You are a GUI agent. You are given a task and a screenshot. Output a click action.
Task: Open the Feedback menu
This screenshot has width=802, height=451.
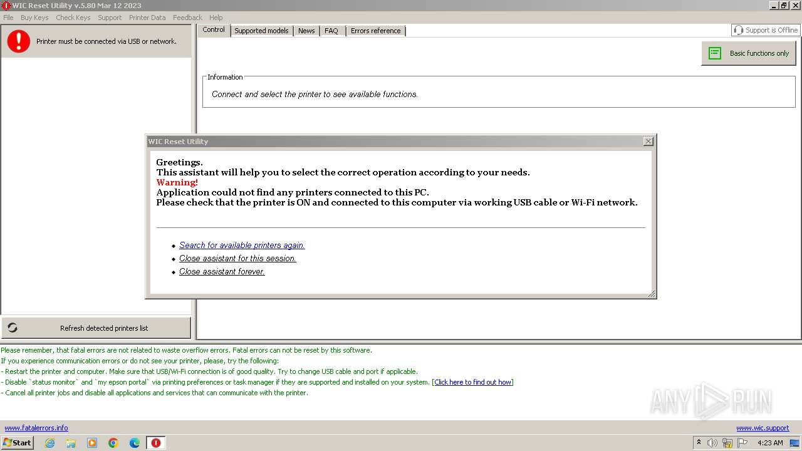coord(187,18)
